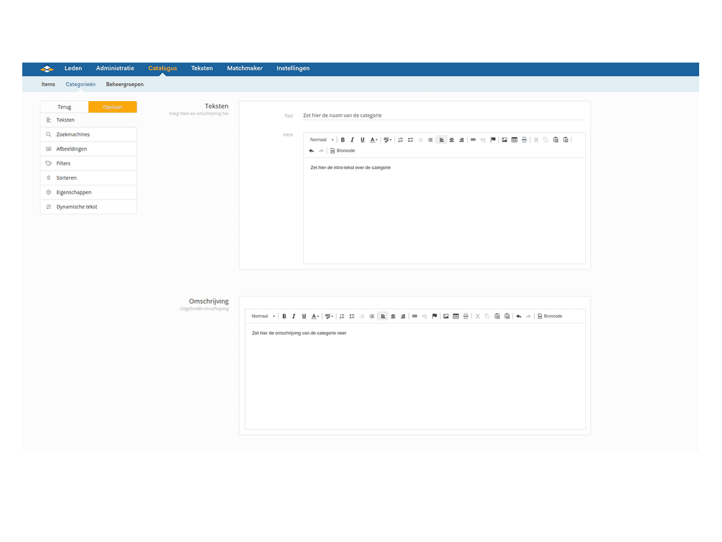Open Normaal format dropdown in Intro editor

322,140
